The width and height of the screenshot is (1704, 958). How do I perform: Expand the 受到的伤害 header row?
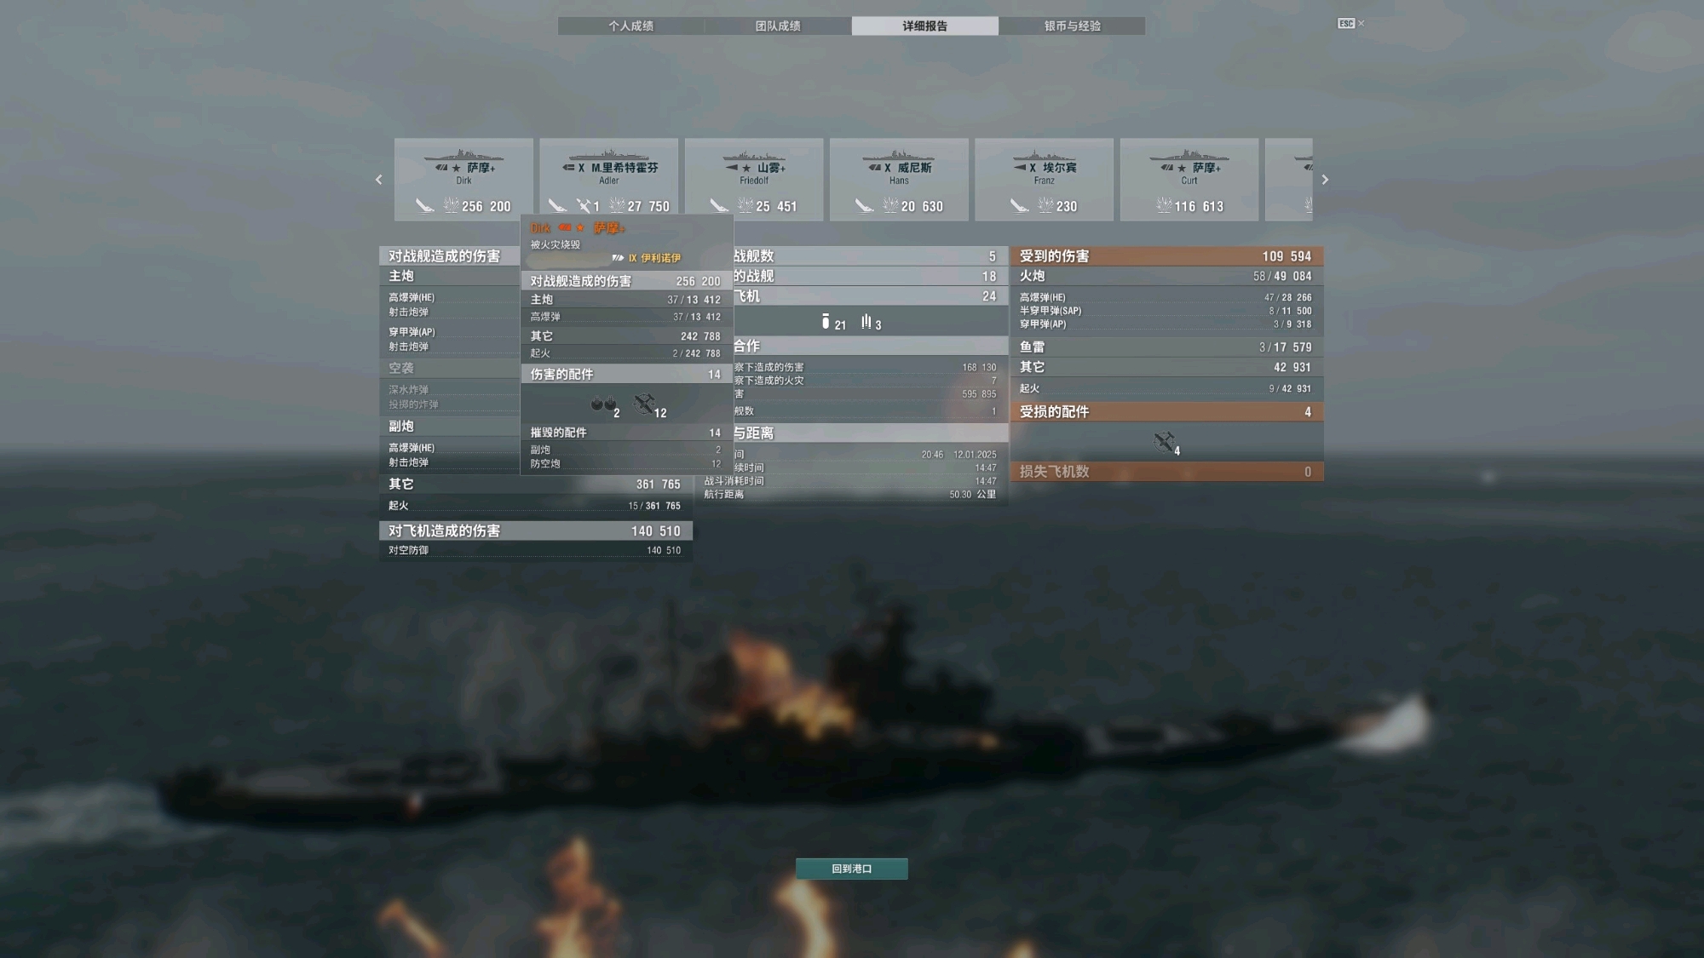click(1166, 256)
